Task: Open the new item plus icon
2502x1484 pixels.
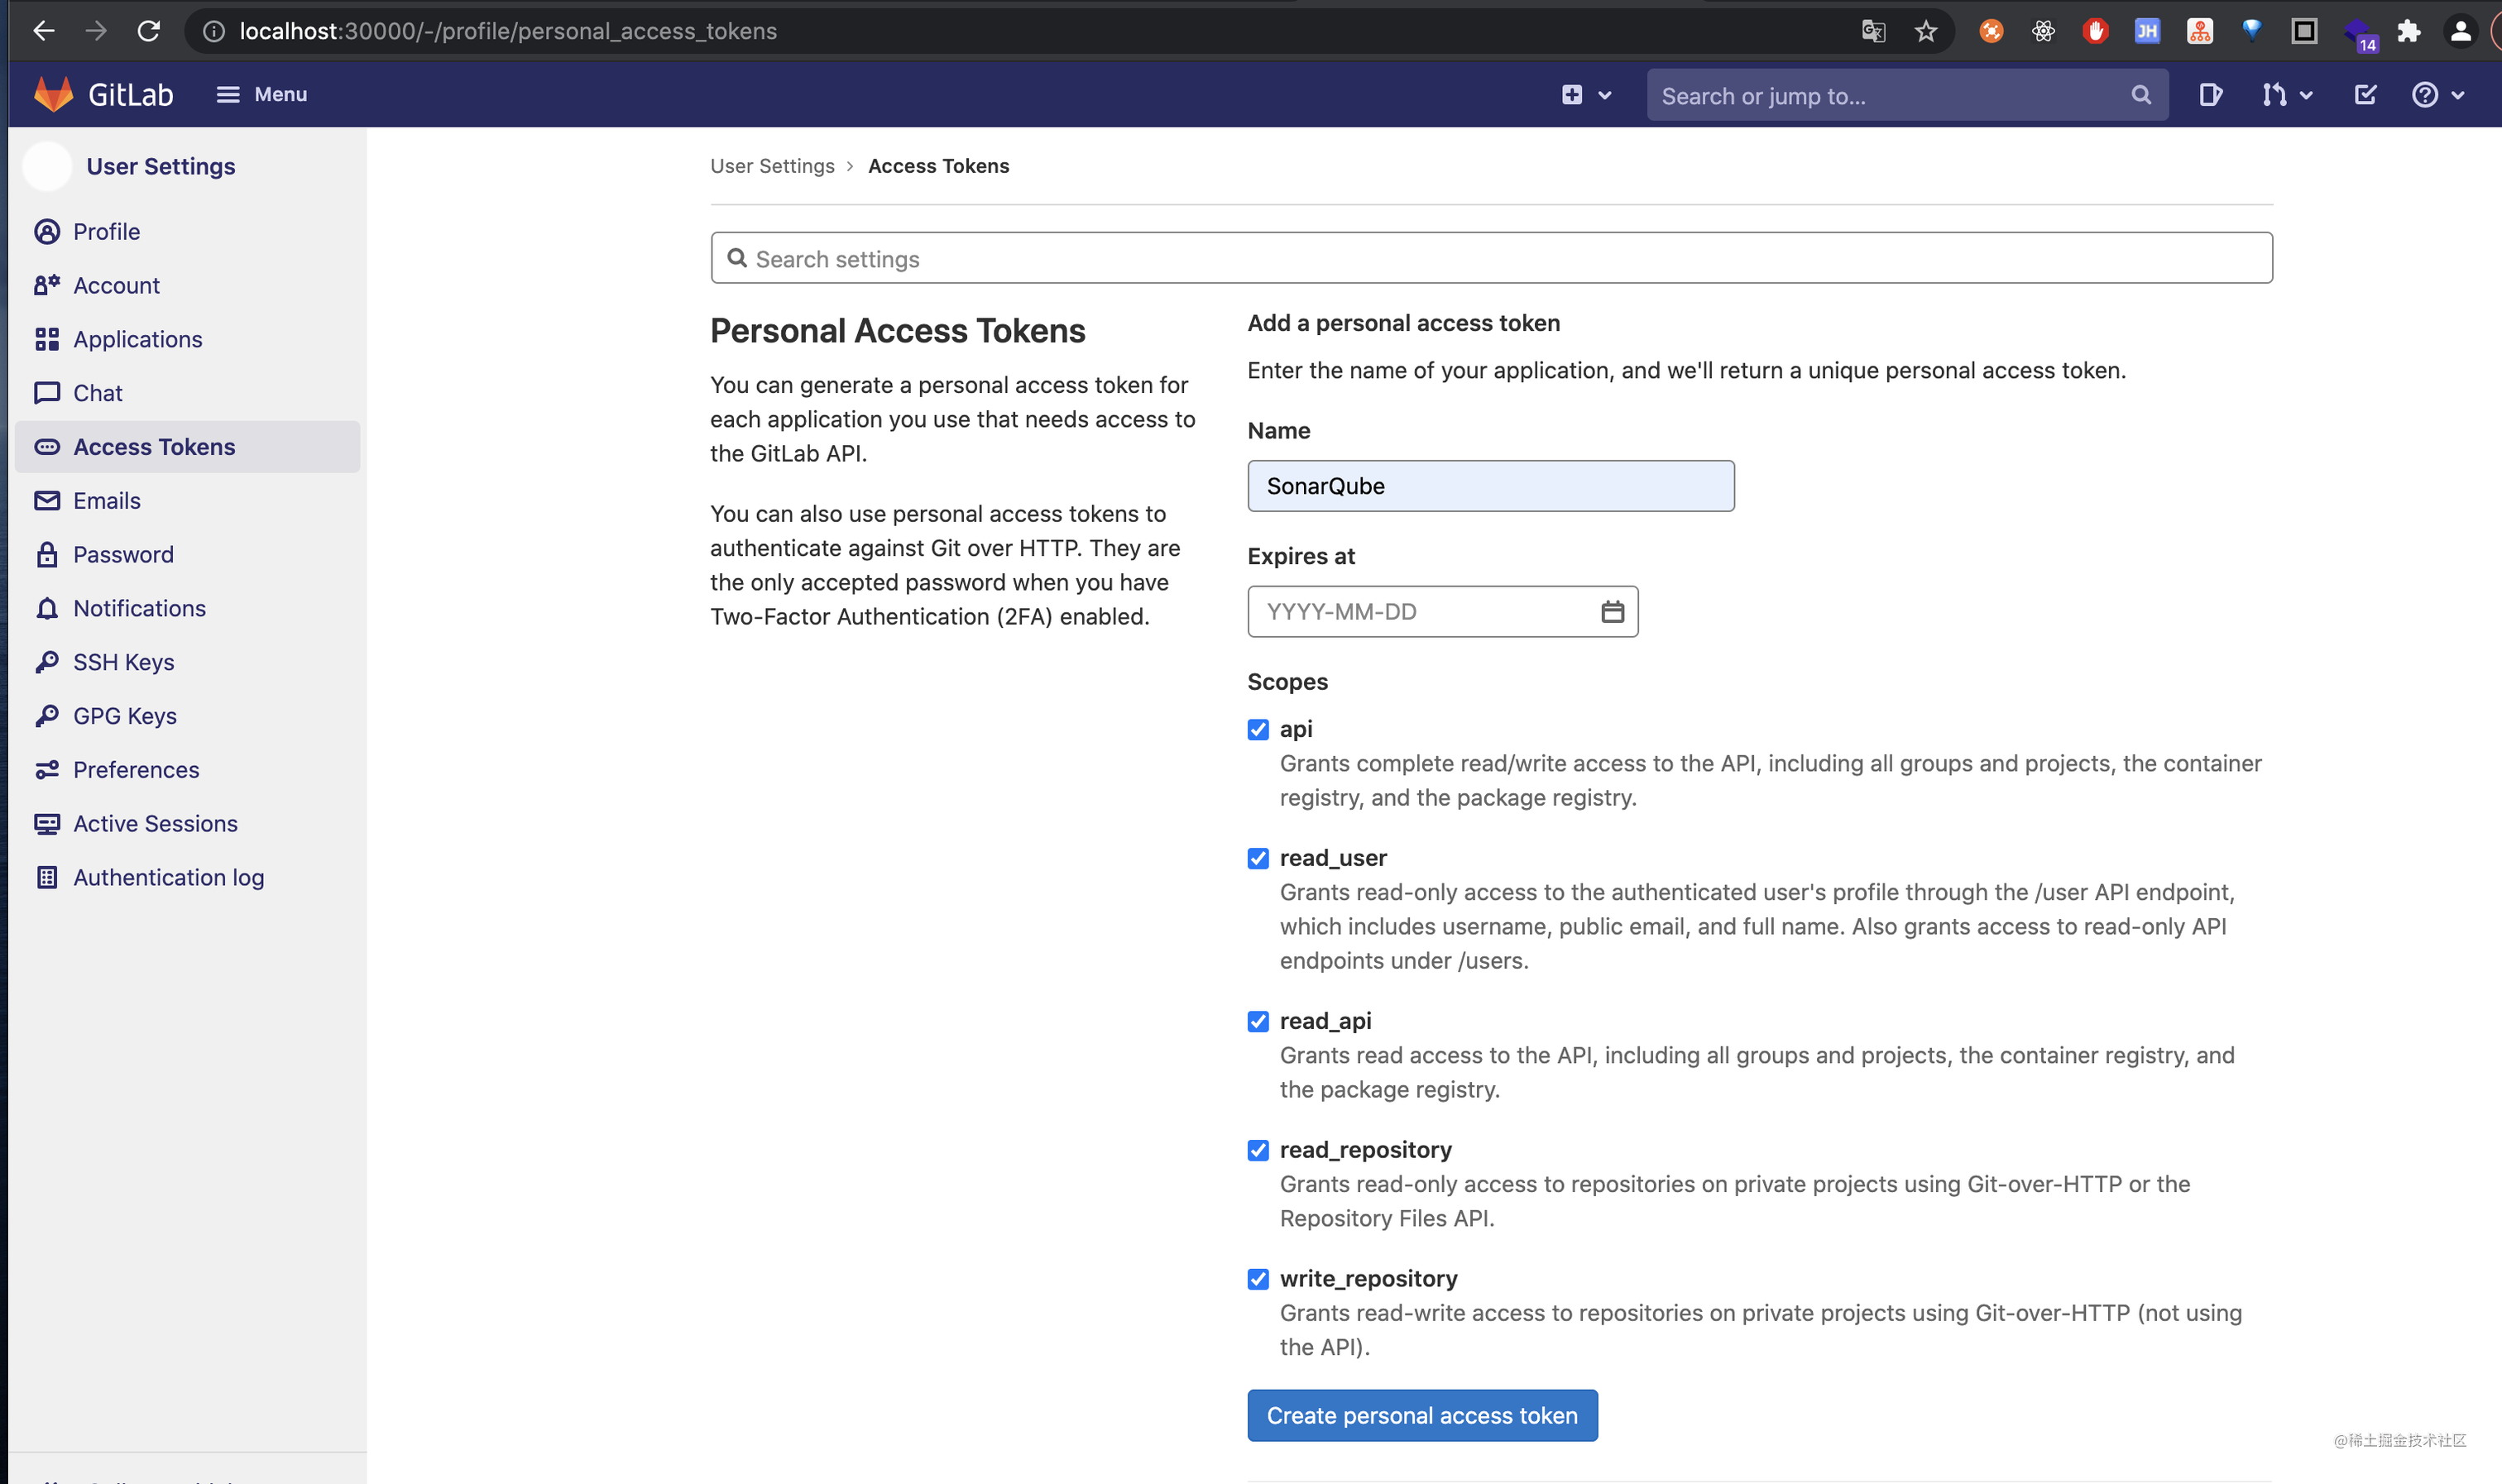Action: point(1571,94)
